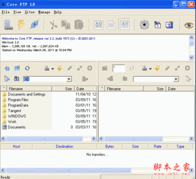The image size is (196, 179).
Task: Open the local pane site dropdown arrow
Action: [x=52, y=68]
